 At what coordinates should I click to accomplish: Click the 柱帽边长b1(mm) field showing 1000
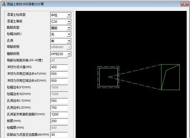(59, 87)
